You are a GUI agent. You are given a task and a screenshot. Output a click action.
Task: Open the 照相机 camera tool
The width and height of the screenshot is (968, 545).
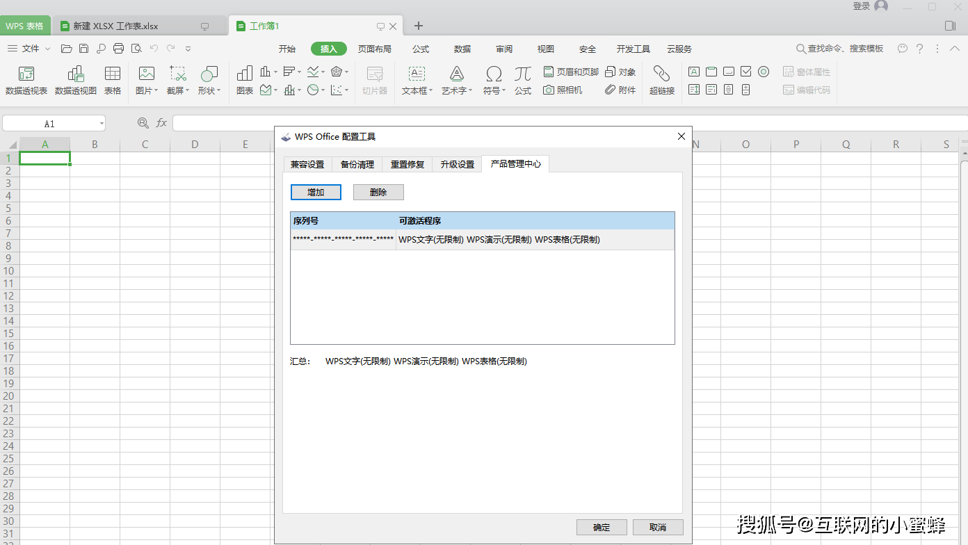[x=563, y=90]
